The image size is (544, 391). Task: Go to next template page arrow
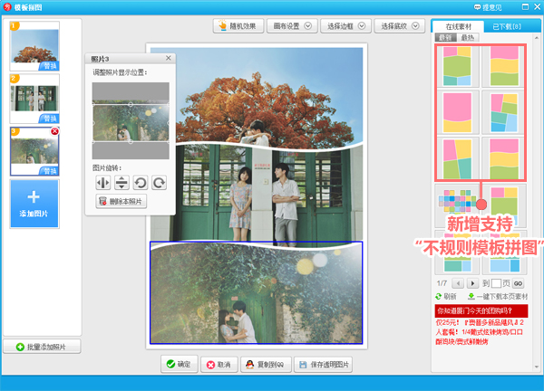coord(472,283)
